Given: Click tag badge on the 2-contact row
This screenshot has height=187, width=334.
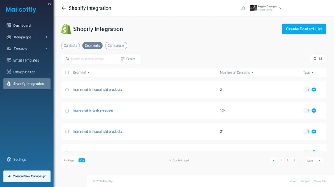Looking at the screenshot, I should [x=306, y=90].
